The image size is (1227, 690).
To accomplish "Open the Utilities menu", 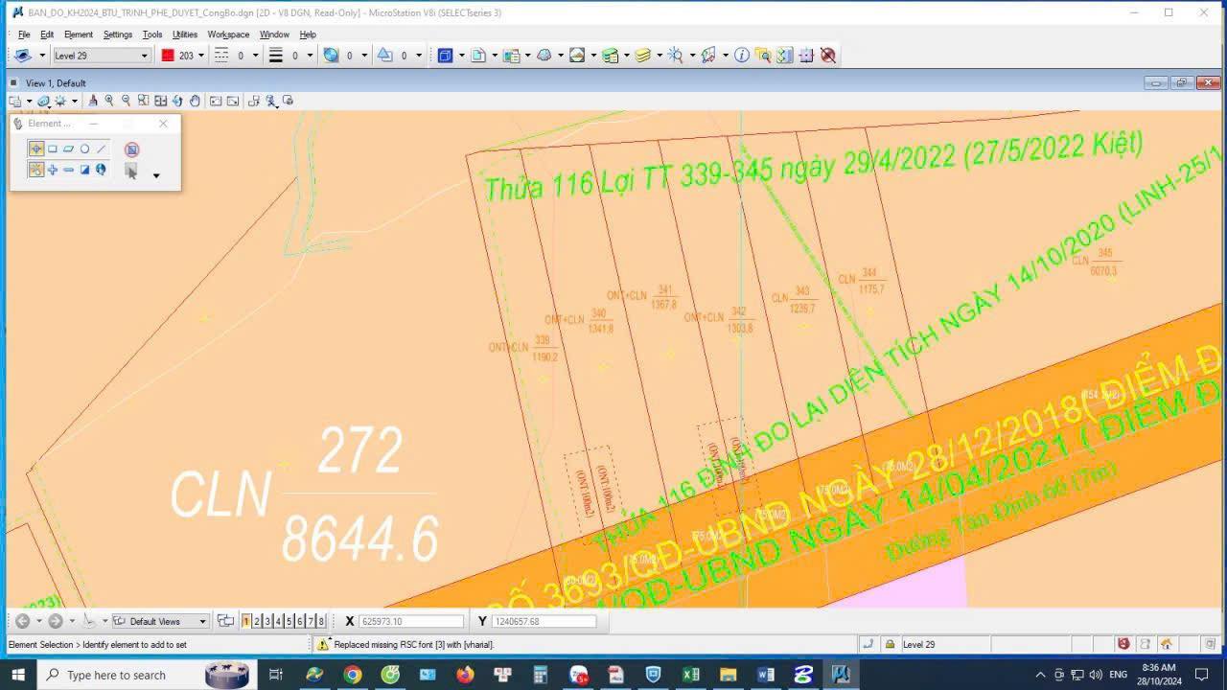I will [184, 34].
